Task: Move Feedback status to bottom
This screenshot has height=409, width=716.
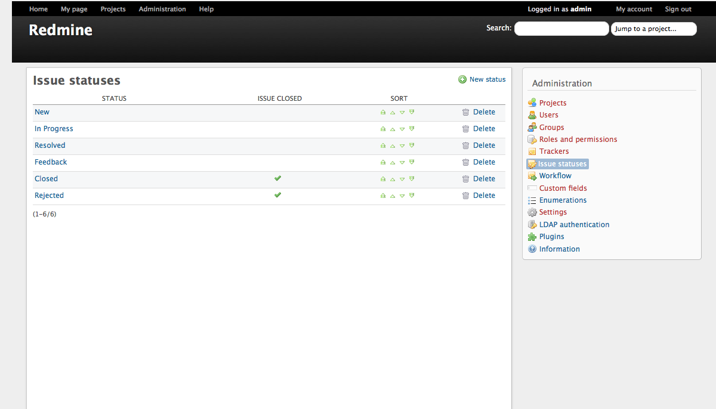Action: pyautogui.click(x=412, y=162)
